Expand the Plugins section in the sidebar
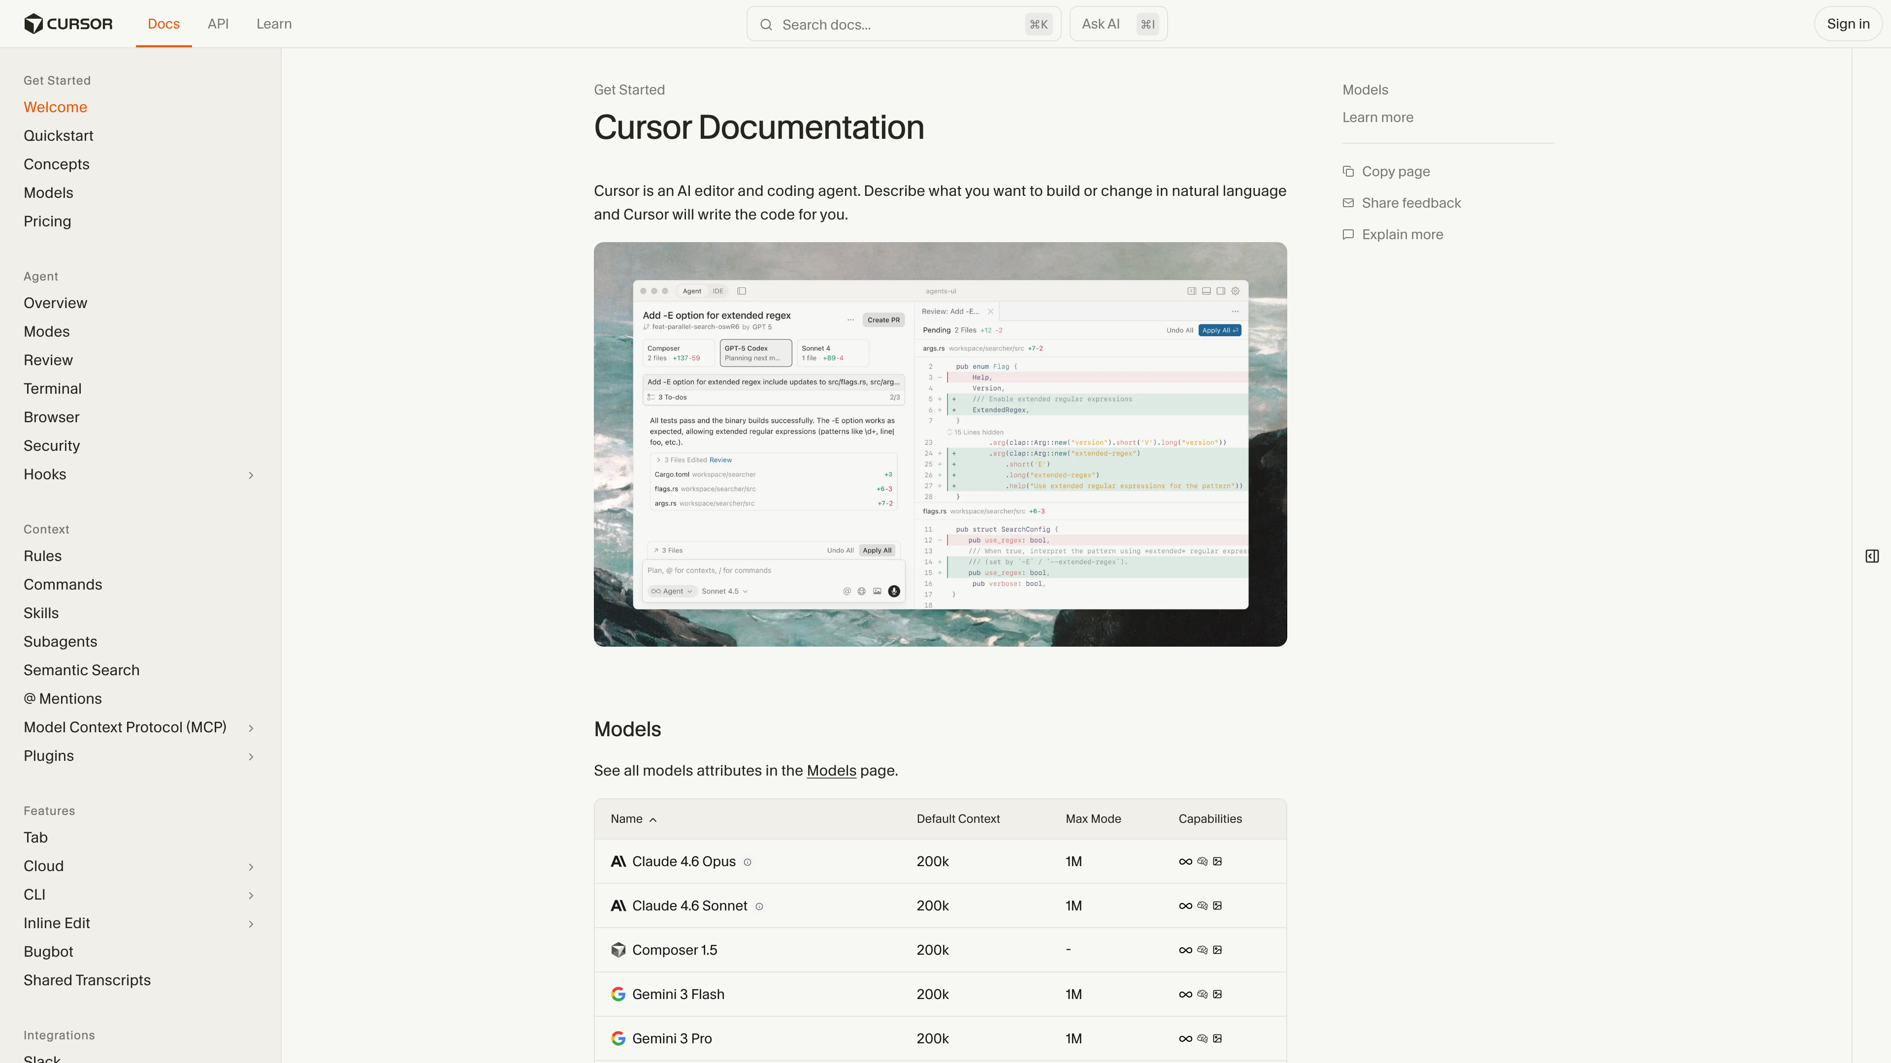The height and width of the screenshot is (1063, 1891). pyautogui.click(x=251, y=756)
